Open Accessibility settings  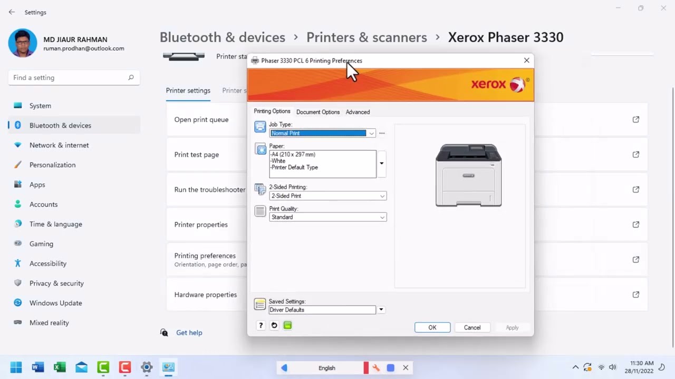coord(74,264)
